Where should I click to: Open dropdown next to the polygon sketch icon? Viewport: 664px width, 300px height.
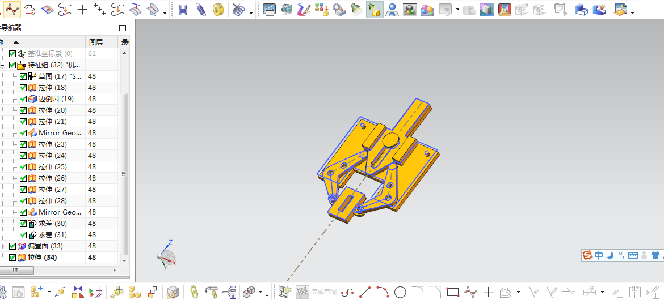click(518, 292)
